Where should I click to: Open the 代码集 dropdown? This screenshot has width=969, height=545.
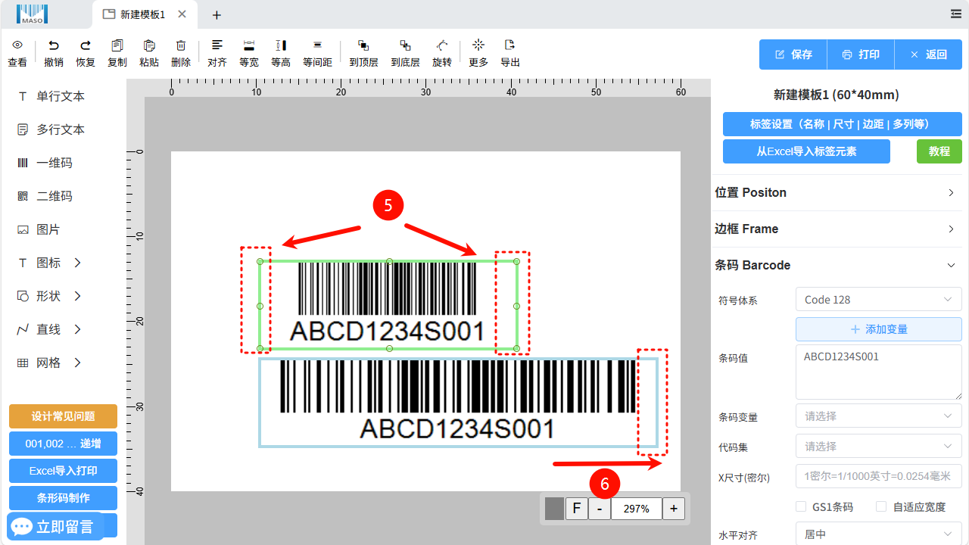click(878, 447)
